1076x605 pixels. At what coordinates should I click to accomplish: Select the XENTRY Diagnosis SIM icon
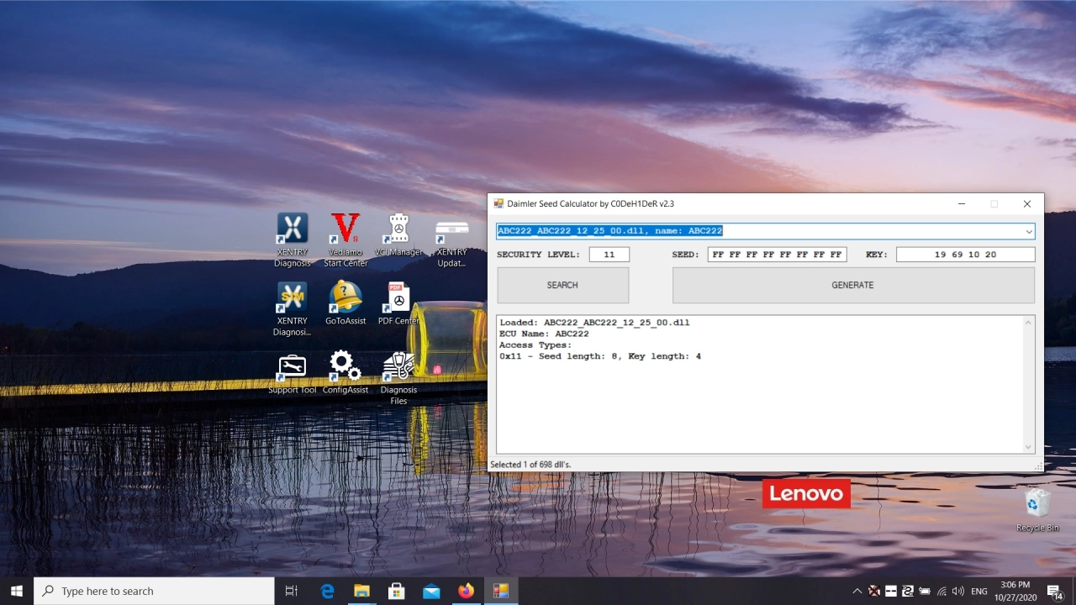coord(292,308)
